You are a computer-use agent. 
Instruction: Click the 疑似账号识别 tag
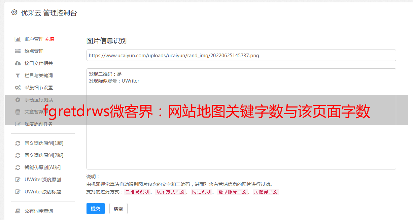point(233,192)
